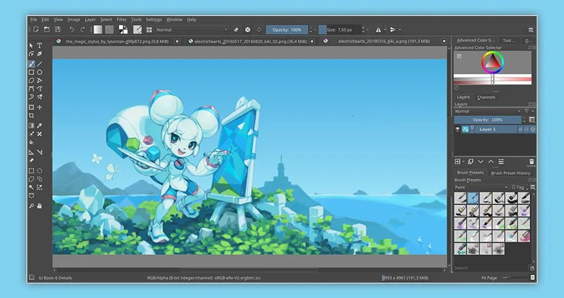
Task: Select the Move tool
Action: [40, 107]
